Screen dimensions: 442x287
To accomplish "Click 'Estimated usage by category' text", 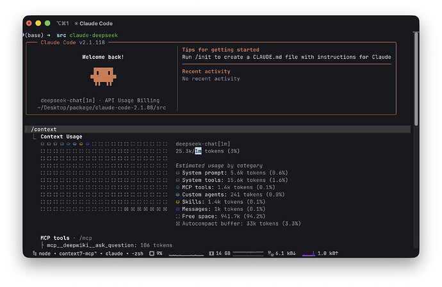I will point(219,165).
